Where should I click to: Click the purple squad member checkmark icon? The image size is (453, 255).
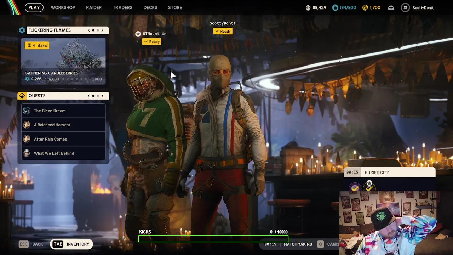click(x=355, y=188)
